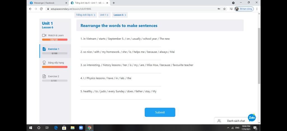Open a new browser tab
287x131 pixels.
coord(114,3)
